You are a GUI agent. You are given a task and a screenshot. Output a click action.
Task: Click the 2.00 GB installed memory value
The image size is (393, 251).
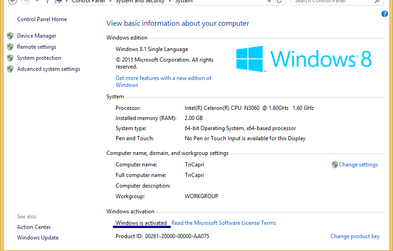click(194, 118)
